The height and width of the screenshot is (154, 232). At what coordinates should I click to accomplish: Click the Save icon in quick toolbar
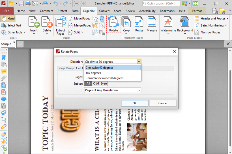pyautogui.click(x=21, y=3)
